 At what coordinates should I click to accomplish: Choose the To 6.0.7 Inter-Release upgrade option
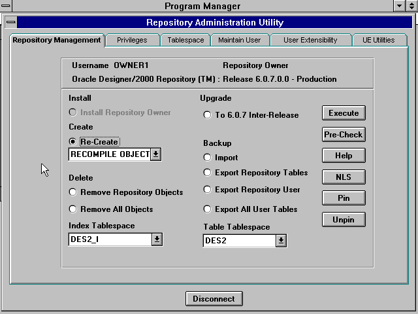pos(208,115)
